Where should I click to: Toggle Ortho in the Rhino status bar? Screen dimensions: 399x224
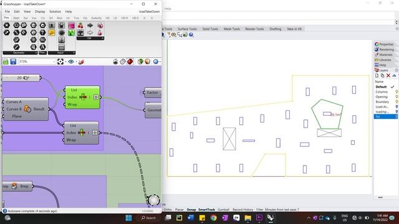pyautogui.click(x=168, y=210)
